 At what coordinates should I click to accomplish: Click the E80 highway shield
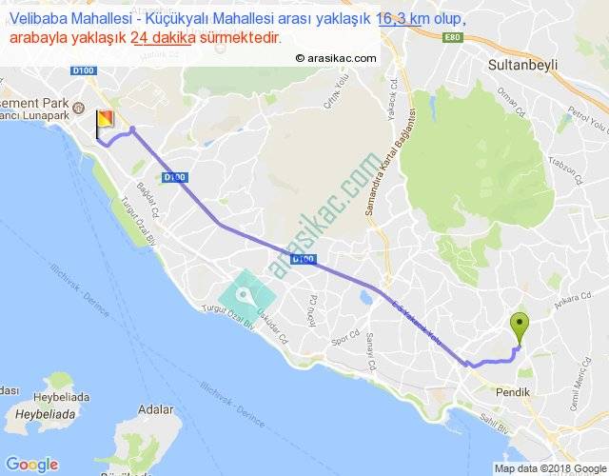pos(453,37)
